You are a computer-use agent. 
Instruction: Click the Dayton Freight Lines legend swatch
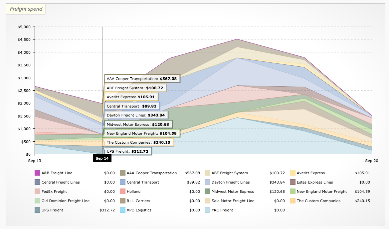pyautogui.click(x=207, y=182)
